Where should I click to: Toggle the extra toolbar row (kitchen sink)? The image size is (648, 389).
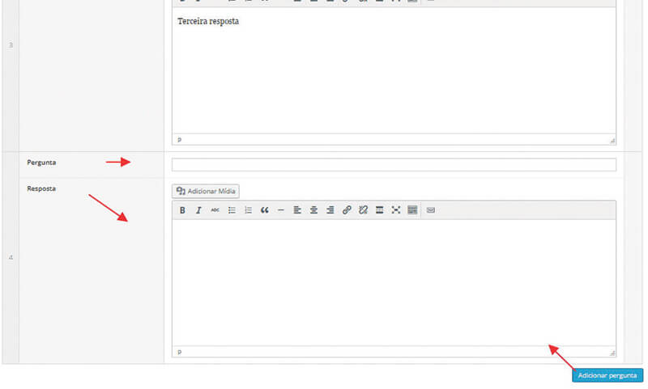click(412, 210)
